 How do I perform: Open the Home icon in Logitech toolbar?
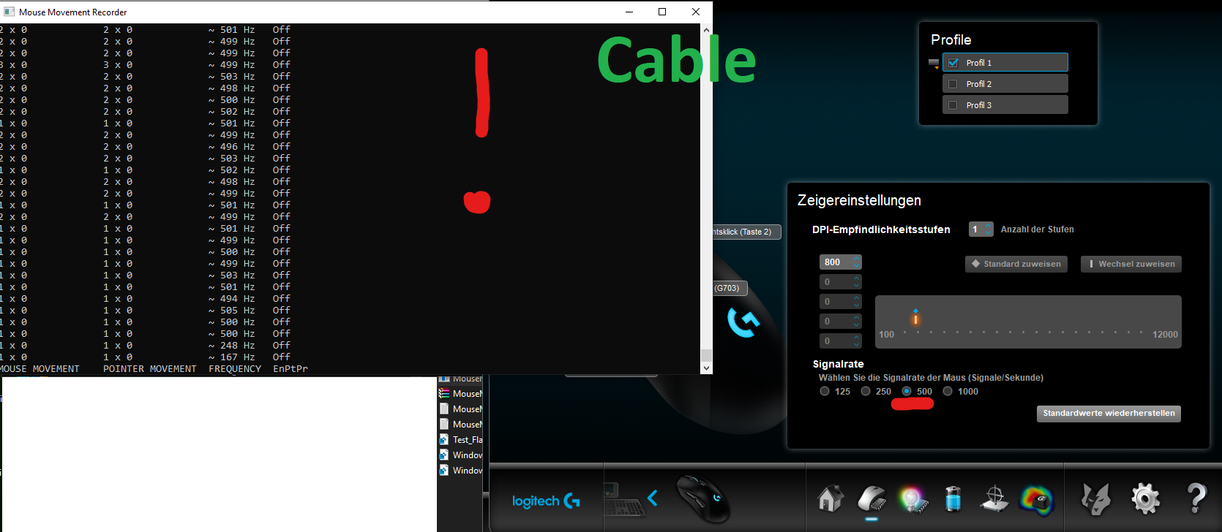(830, 499)
